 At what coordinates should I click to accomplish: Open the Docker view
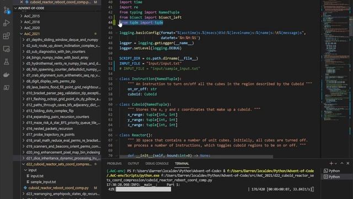tap(6, 75)
